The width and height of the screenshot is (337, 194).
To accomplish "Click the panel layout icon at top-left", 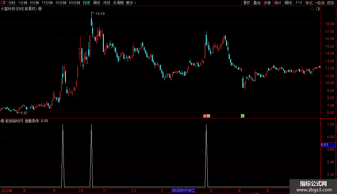I will tap(3, 3).
